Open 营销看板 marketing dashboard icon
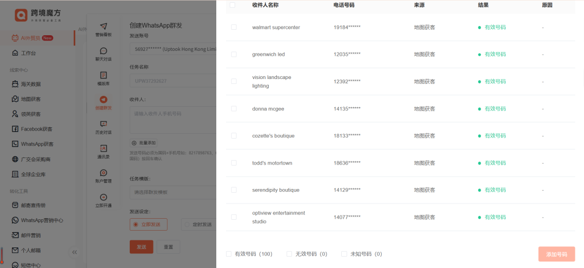Screen dimensions: 584x268 click(103, 30)
